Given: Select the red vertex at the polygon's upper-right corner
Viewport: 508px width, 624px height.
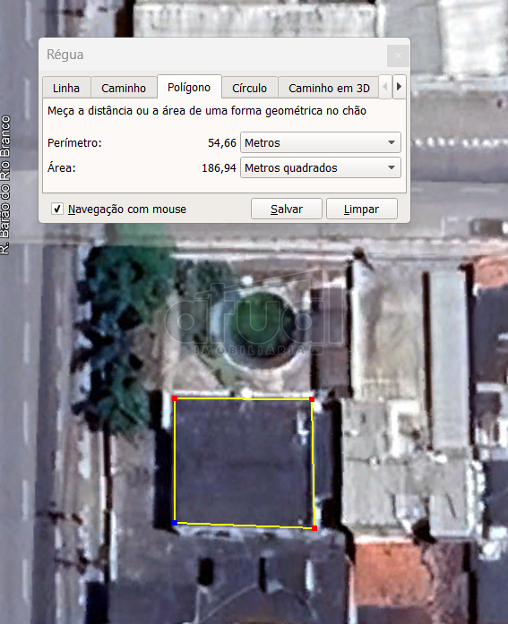Looking at the screenshot, I should (312, 398).
